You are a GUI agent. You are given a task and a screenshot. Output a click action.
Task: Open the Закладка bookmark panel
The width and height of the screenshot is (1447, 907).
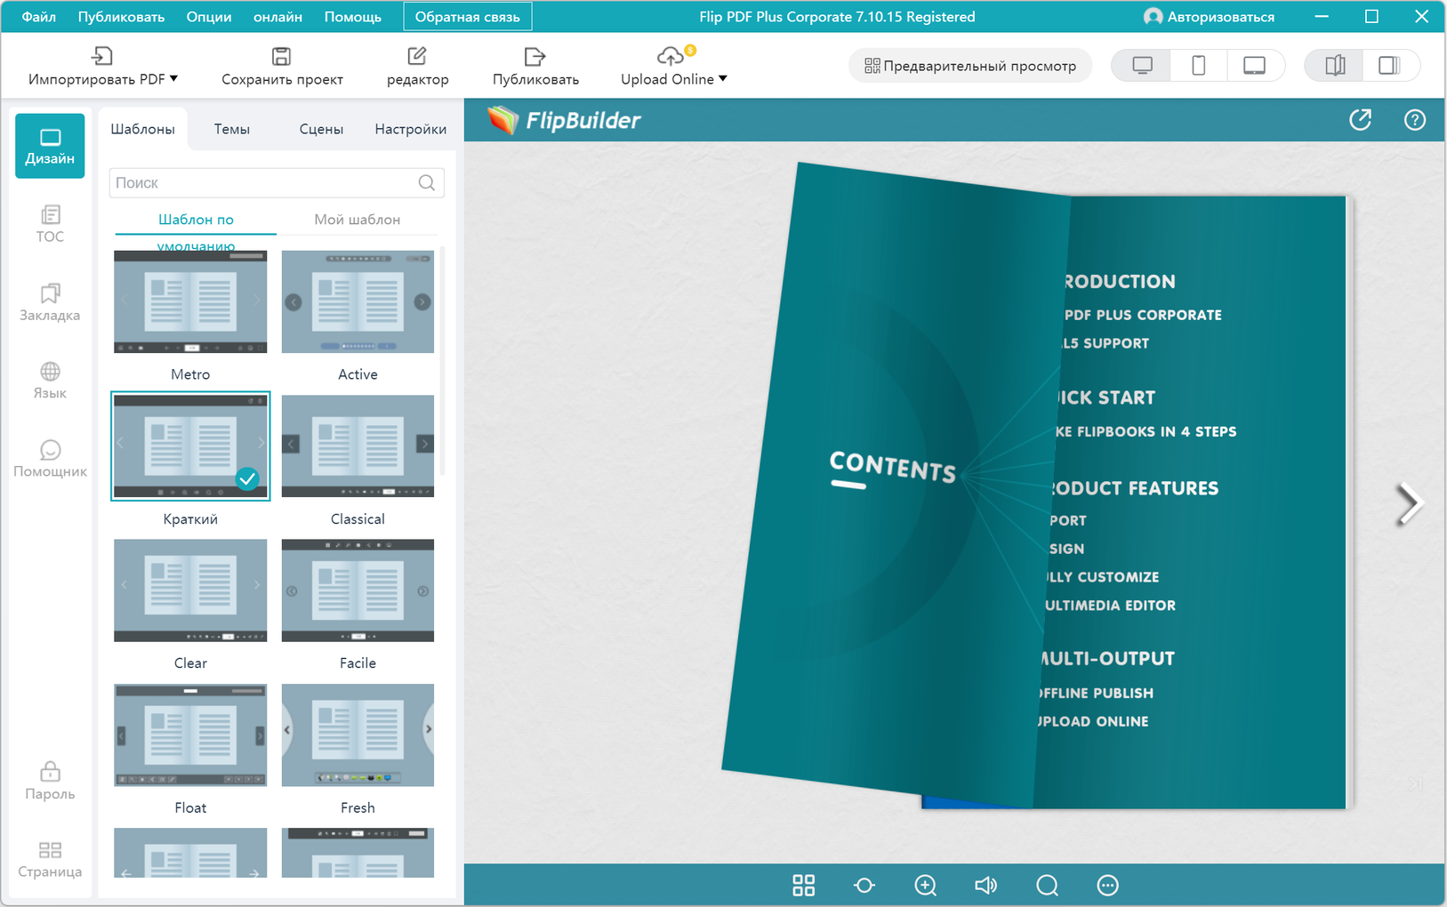pos(50,302)
